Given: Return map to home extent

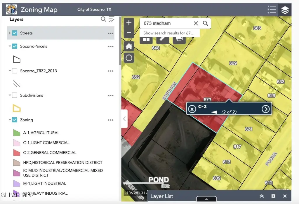Looking at the screenshot, I should click(129, 46).
